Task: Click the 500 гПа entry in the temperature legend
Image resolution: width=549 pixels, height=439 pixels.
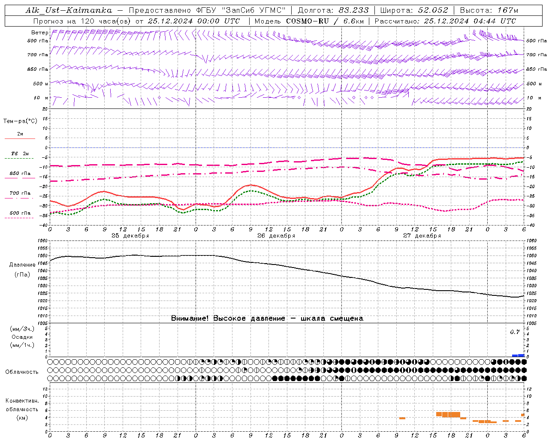Action: pyautogui.click(x=20, y=213)
